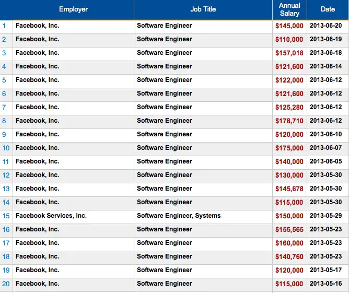Select the $175,000 salary value
349x293 pixels.
pyautogui.click(x=289, y=148)
